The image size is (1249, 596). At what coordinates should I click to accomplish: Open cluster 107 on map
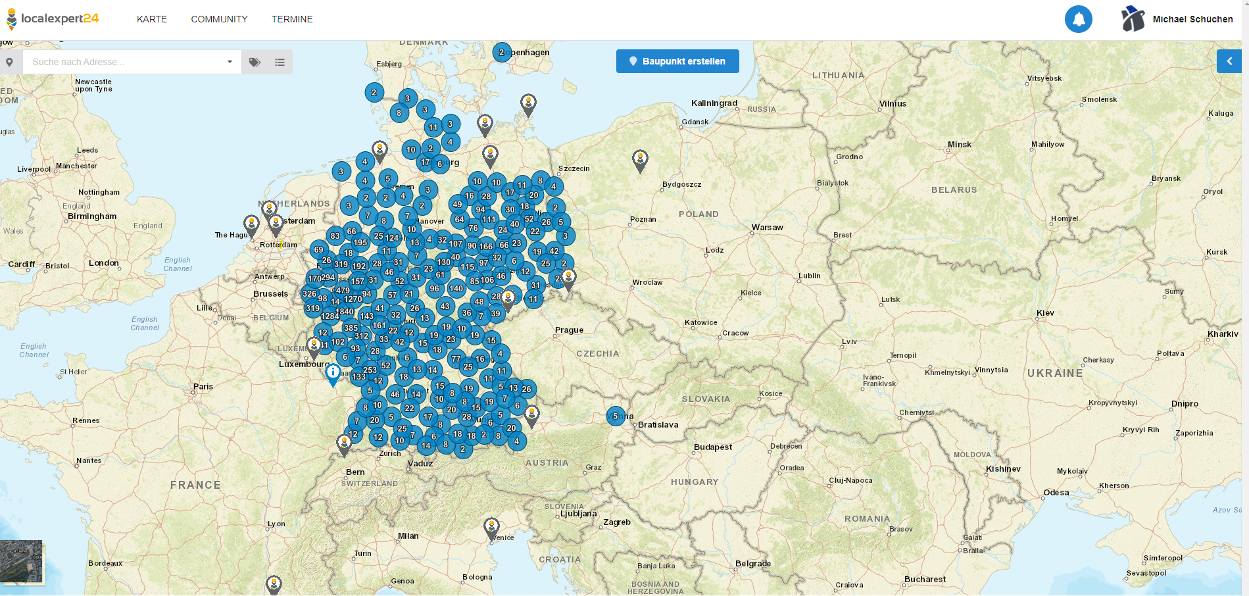455,244
